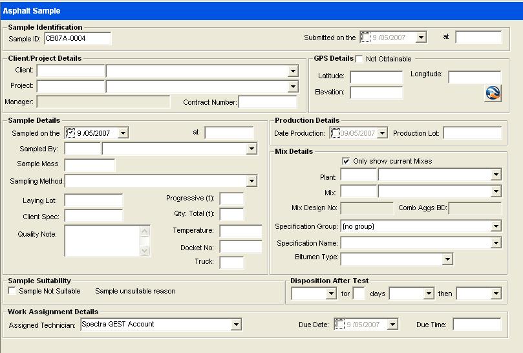This screenshot has height=353, width=523.
Task: Expand the Plant dropdown list
Action: (x=496, y=175)
